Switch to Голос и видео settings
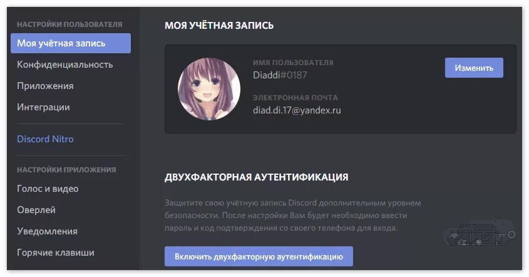 pos(48,189)
